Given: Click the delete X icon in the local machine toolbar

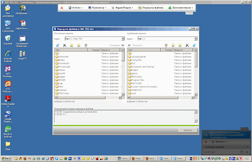Looking at the screenshot, I should [65, 45].
